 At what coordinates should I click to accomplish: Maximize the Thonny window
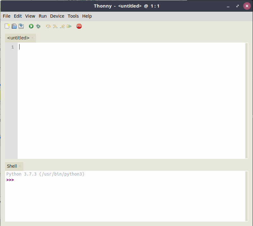click(238, 6)
